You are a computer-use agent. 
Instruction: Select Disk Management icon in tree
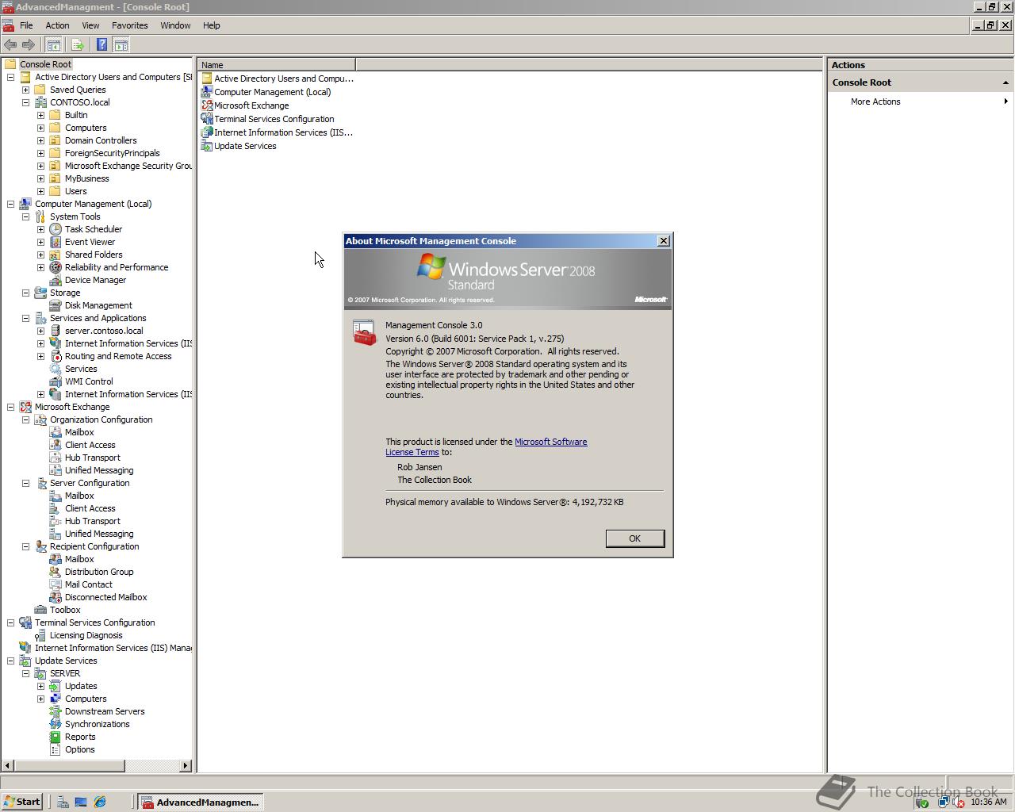(56, 305)
